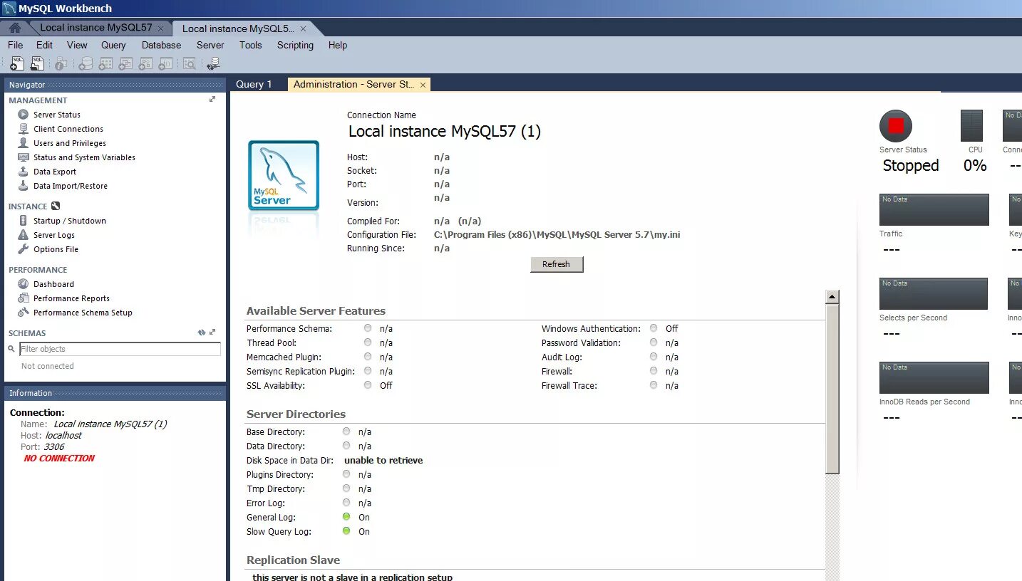This screenshot has width=1022, height=581.
Task: Open Client Connections in Navigator
Action: coord(68,129)
